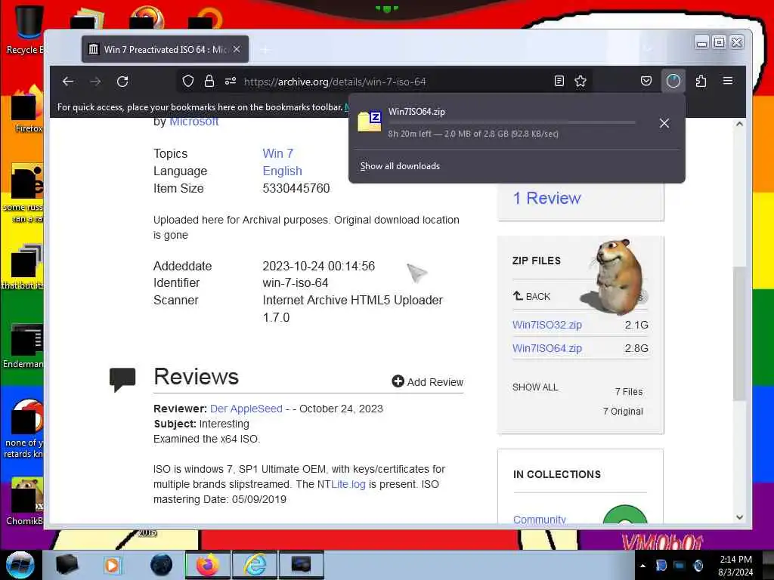Viewport: 774px width, 580px height.
Task: Open the 1 Review link
Action: point(546,199)
